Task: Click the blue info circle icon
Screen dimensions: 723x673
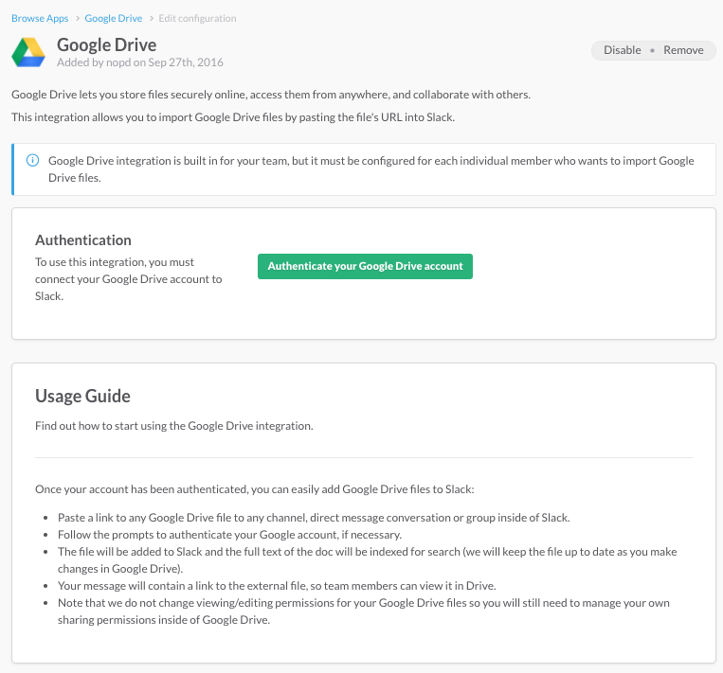Action: pos(33,160)
